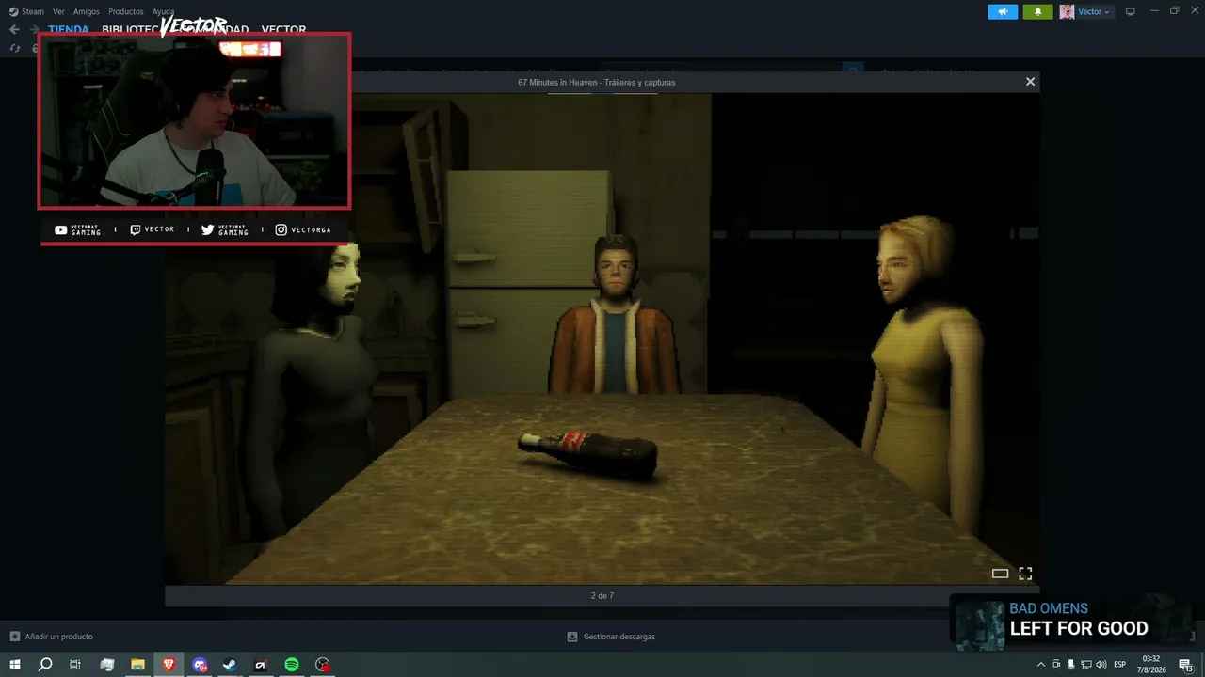The height and width of the screenshot is (677, 1205).
Task: Open the Windows notification center
Action: click(x=1186, y=665)
